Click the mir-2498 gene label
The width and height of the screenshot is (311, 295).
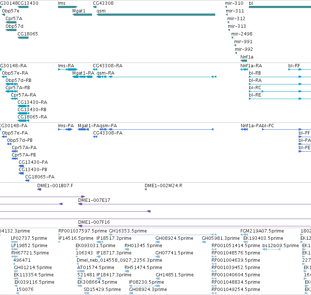pyautogui.click(x=242, y=34)
